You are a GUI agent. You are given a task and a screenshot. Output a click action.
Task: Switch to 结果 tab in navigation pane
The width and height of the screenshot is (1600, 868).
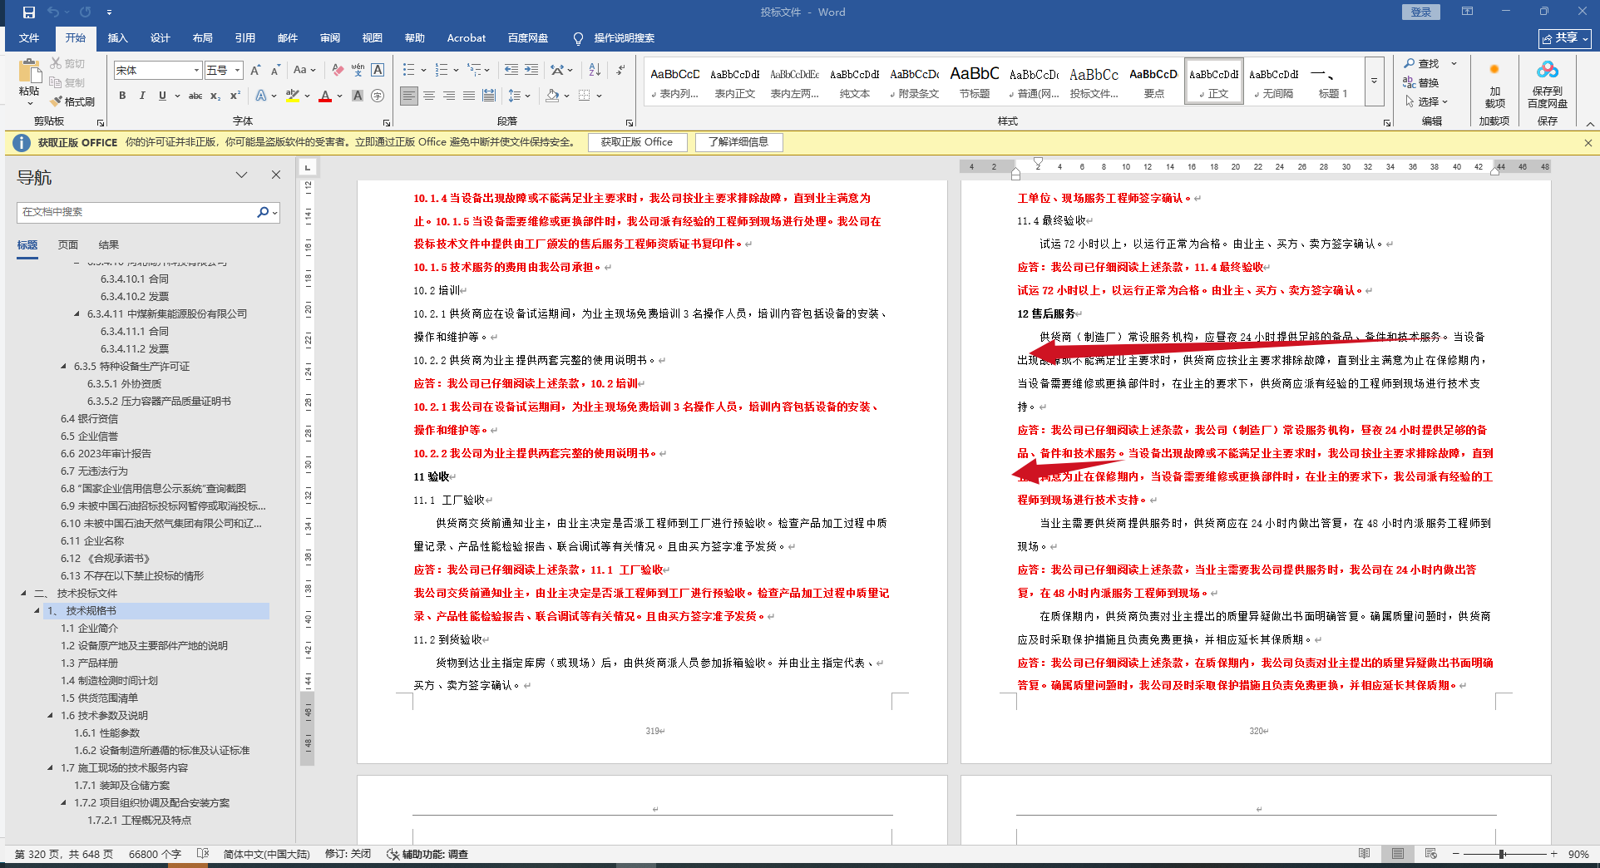(x=109, y=245)
